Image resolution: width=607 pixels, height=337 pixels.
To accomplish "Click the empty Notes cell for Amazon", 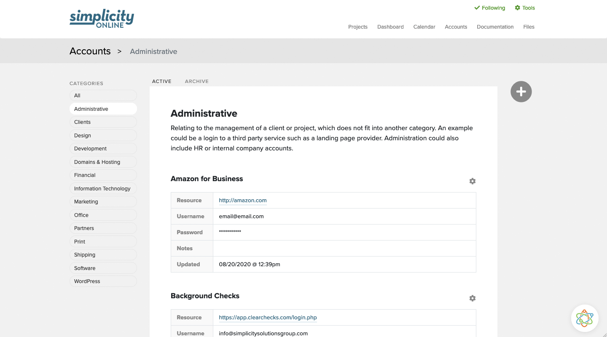I will [344, 249].
